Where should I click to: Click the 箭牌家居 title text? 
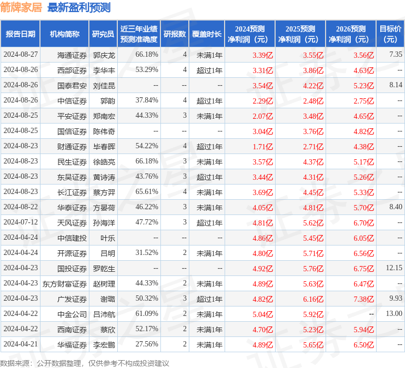pos(21,7)
